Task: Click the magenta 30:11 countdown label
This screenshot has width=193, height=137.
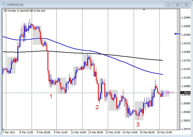Action: tap(170, 93)
